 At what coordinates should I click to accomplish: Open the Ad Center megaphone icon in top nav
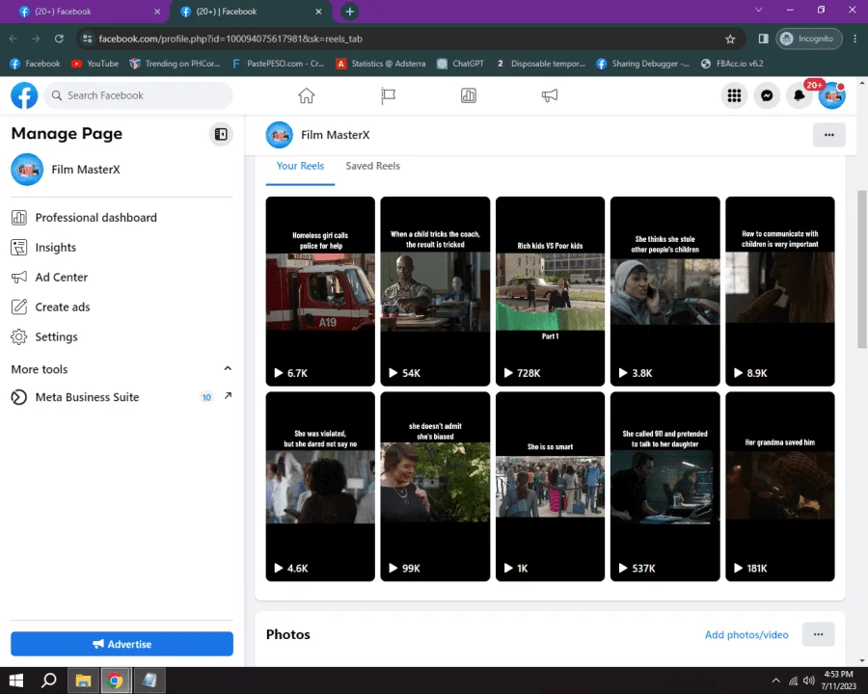tap(549, 95)
